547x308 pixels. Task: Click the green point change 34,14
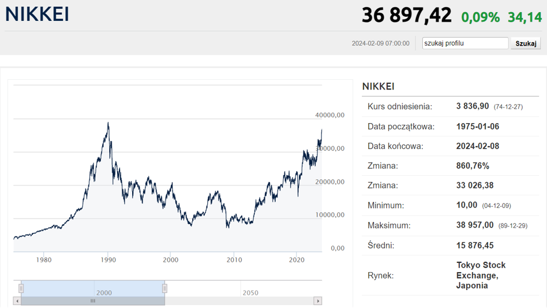tap(524, 17)
